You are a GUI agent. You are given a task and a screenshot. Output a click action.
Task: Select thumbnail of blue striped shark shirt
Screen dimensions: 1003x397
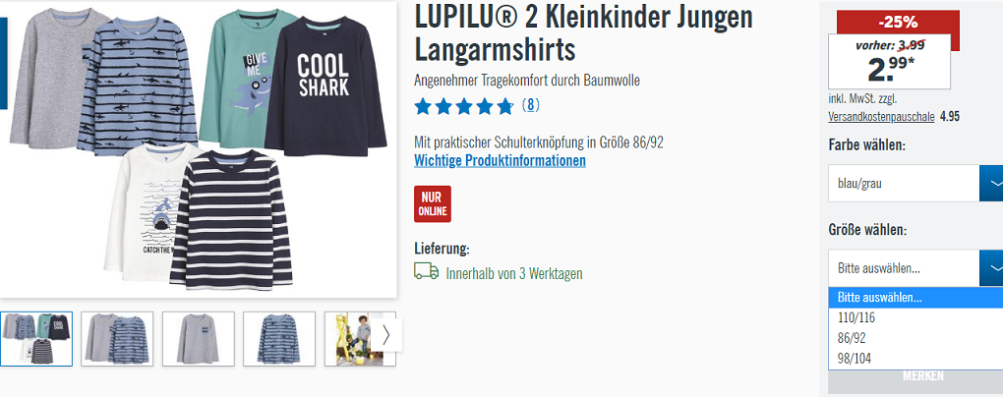(279, 339)
